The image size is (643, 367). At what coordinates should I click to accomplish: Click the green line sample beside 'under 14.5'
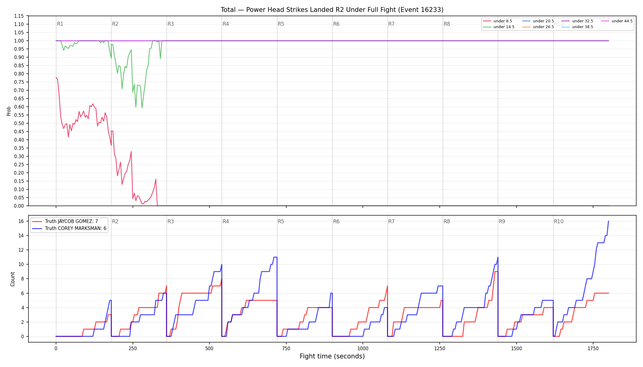[x=487, y=27]
